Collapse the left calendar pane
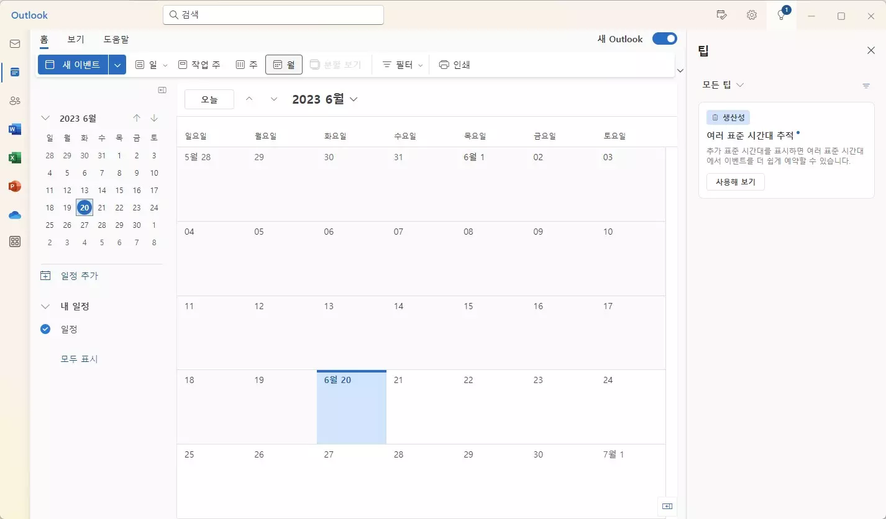 point(162,89)
